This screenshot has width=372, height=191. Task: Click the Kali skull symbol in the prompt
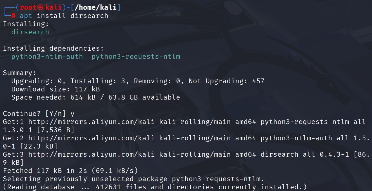pos(41,8)
